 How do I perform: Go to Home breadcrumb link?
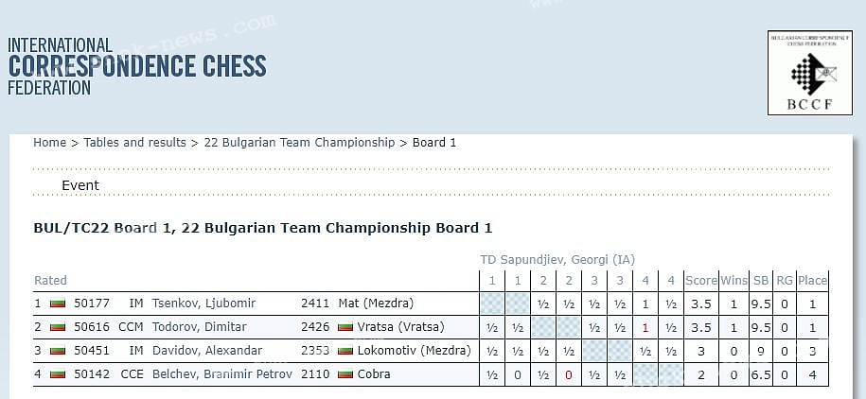coord(49,143)
